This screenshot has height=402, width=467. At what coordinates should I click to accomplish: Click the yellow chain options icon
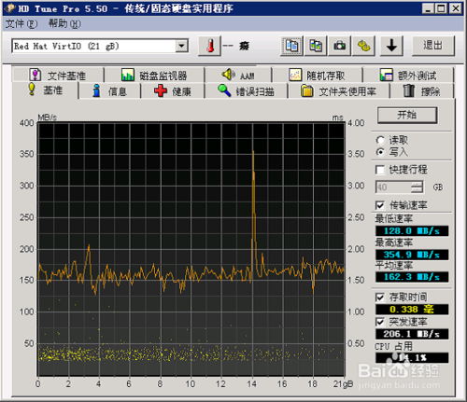tap(363, 46)
